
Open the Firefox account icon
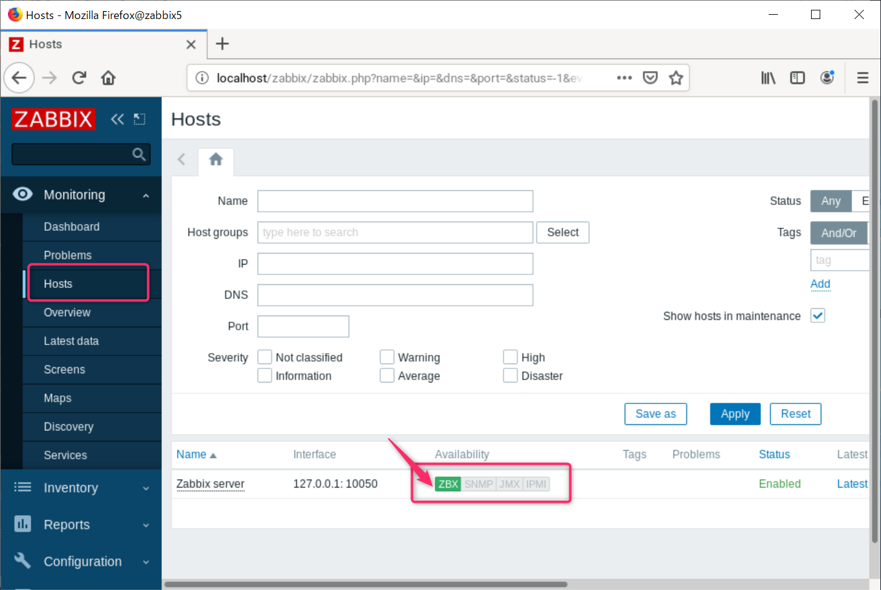tap(827, 78)
